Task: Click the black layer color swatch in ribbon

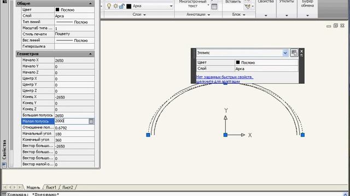Action: tap(129, 6)
